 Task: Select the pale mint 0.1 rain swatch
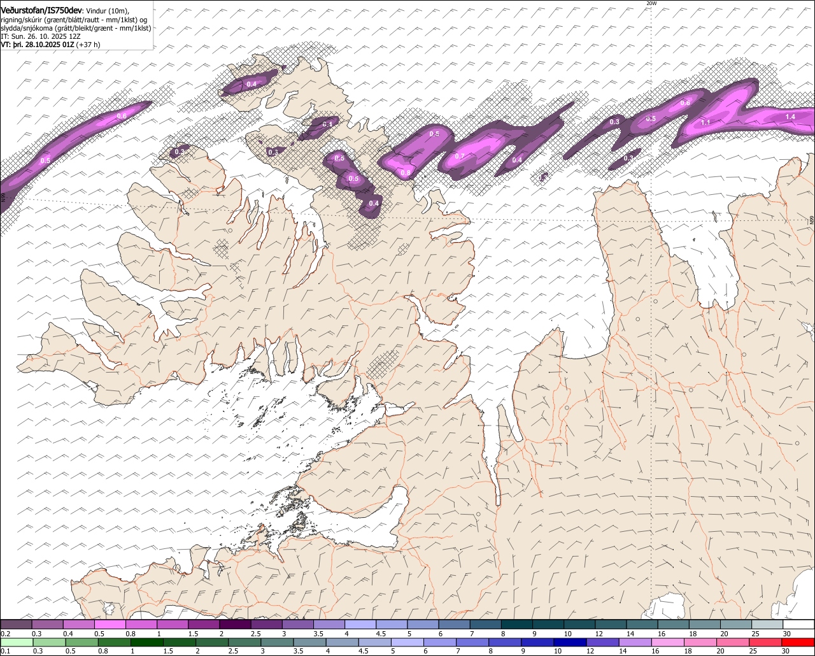click(17, 642)
